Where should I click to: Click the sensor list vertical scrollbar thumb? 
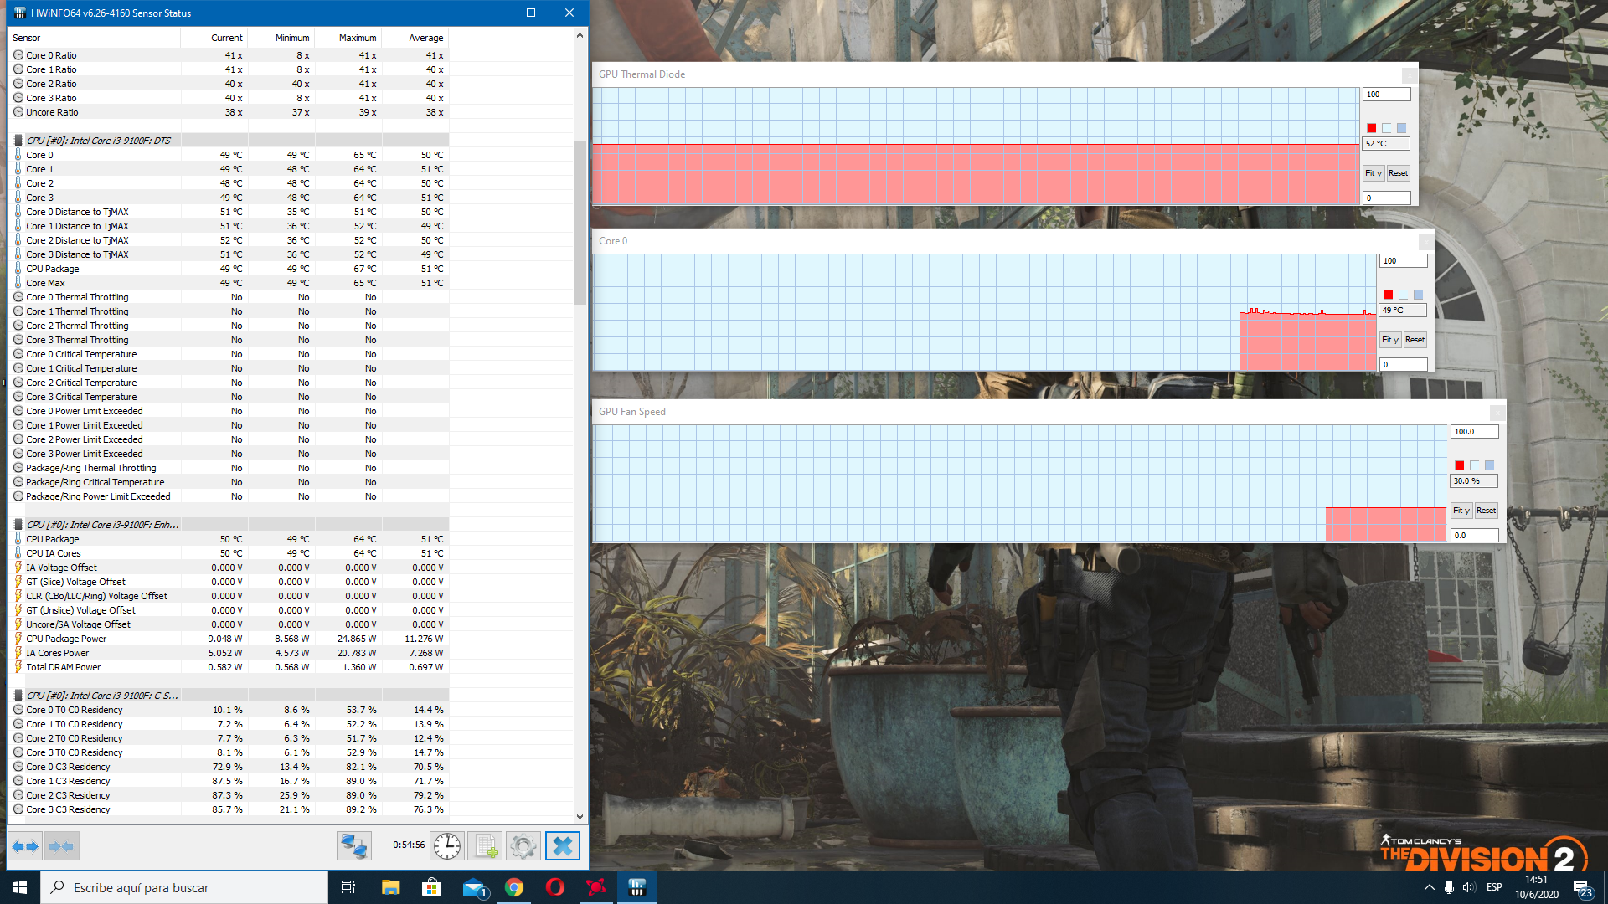tap(580, 223)
